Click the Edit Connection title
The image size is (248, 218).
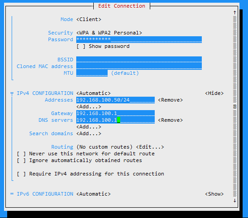[122, 6]
